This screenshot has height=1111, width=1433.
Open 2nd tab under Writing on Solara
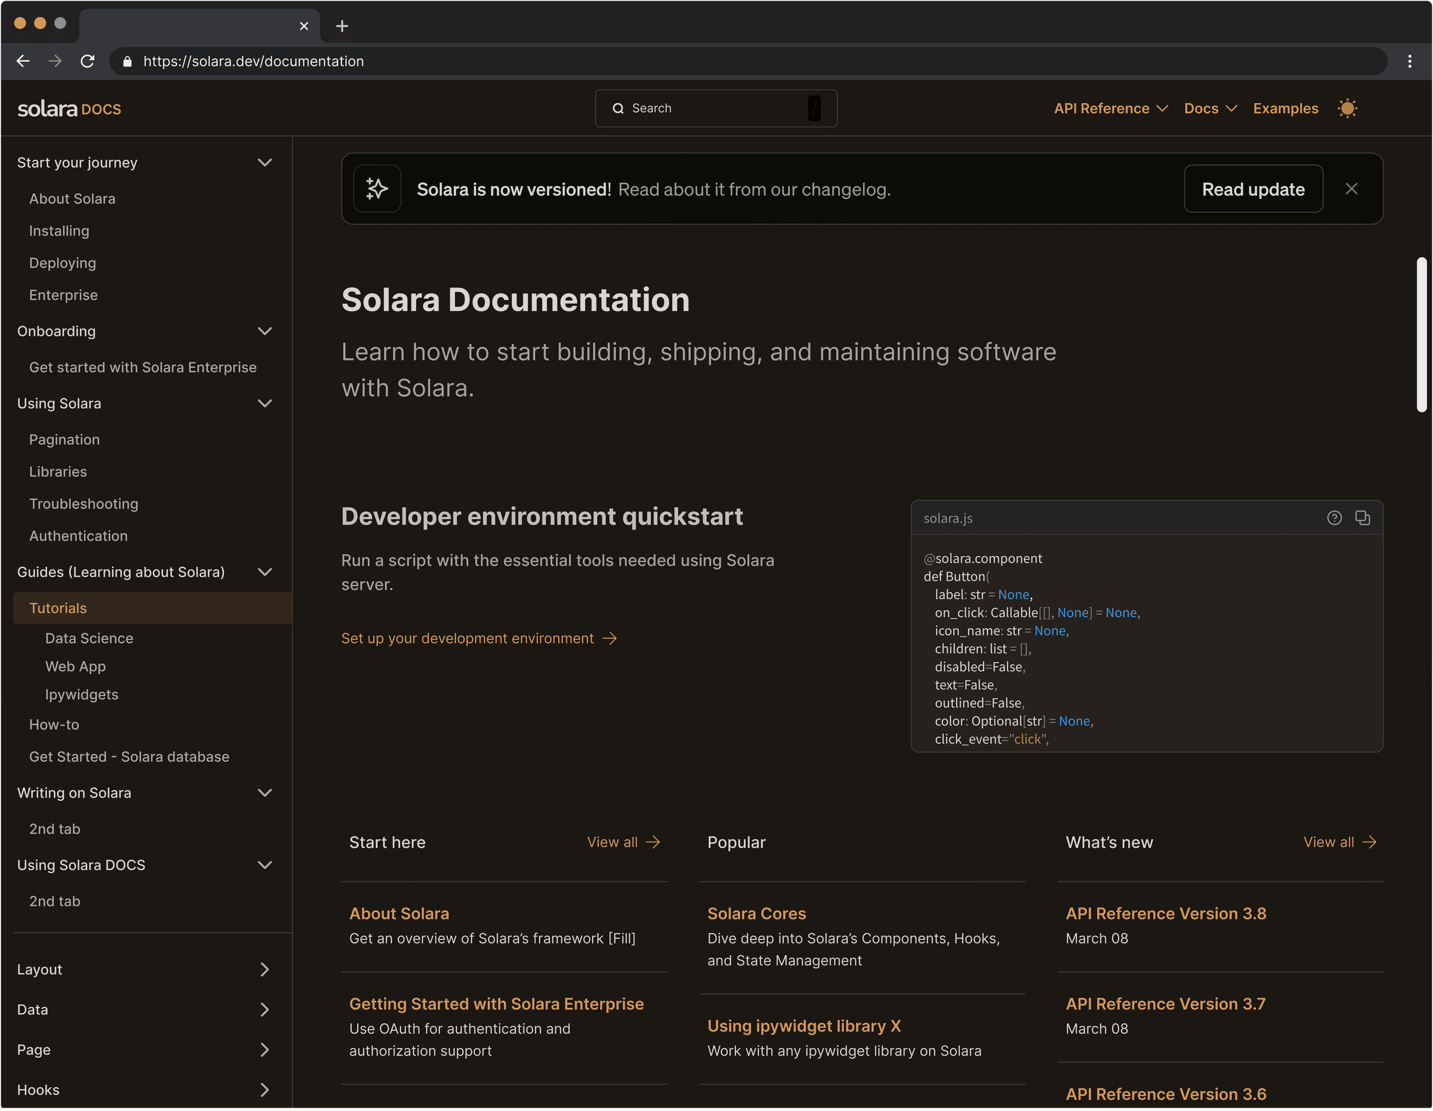54,829
